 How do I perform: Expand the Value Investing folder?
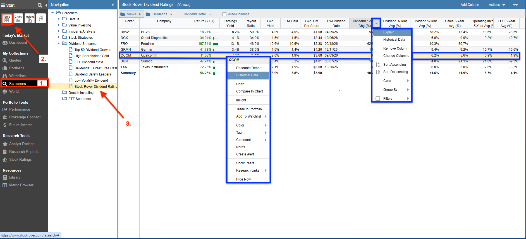59,25
